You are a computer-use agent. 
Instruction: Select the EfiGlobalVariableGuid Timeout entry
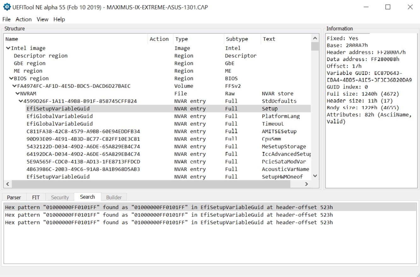157,124
